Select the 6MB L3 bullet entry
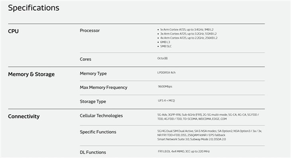This screenshot has height=158, width=291. pos(165,42)
